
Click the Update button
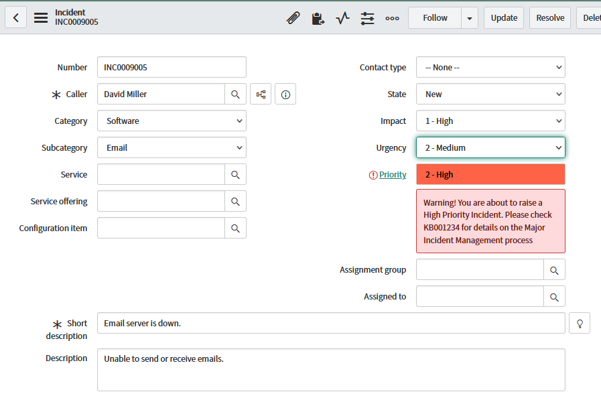[504, 18]
